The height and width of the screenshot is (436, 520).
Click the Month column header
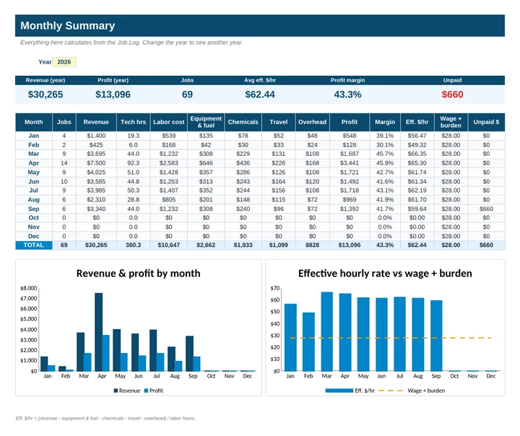33,122
